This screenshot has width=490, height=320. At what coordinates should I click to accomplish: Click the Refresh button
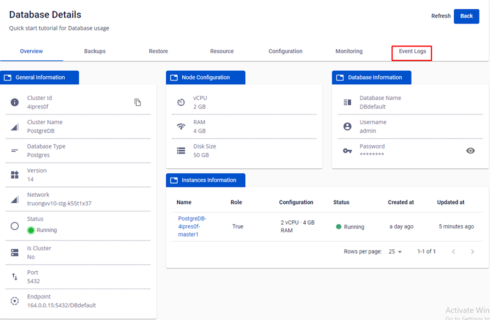pyautogui.click(x=441, y=16)
